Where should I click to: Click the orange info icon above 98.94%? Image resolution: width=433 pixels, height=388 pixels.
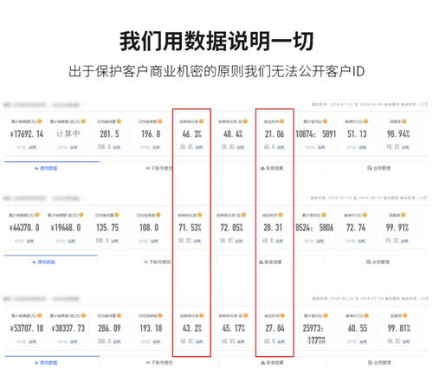(x=404, y=121)
